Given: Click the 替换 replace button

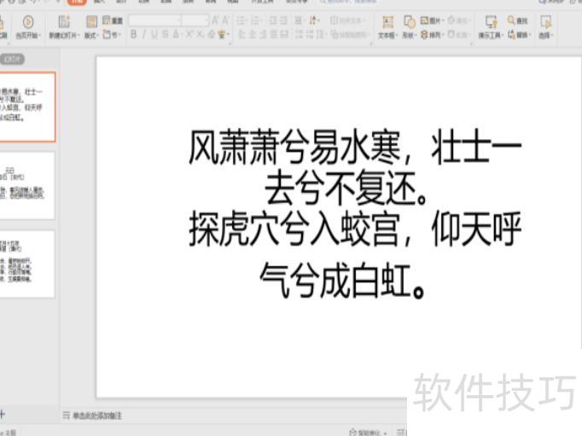Looking at the screenshot, I should click(518, 34).
